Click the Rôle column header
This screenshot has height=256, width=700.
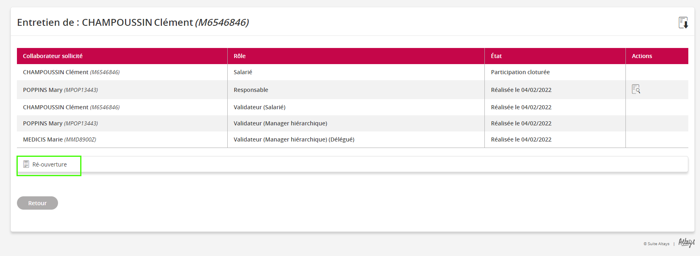(239, 56)
